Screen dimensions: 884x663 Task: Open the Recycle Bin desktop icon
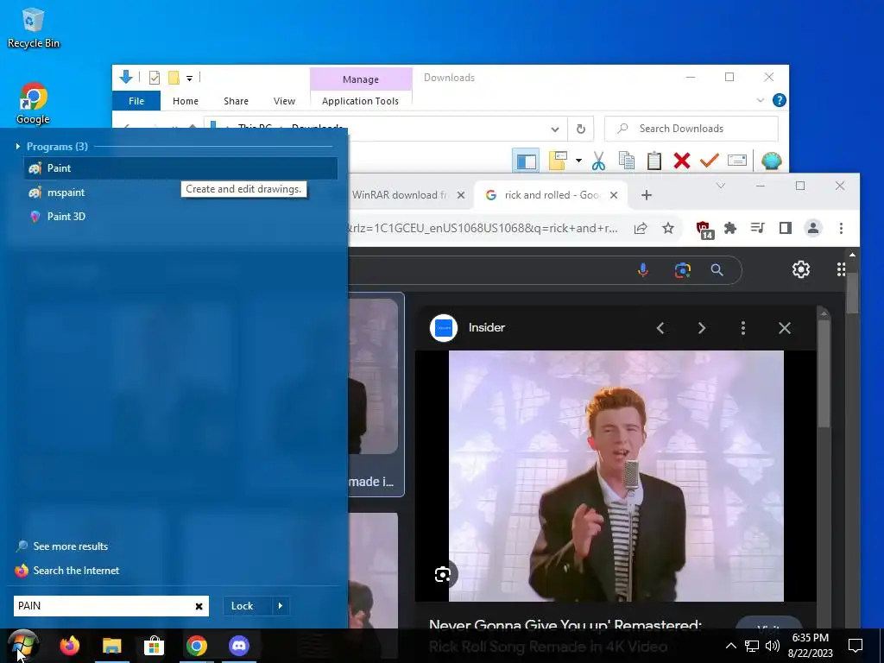pos(34,28)
